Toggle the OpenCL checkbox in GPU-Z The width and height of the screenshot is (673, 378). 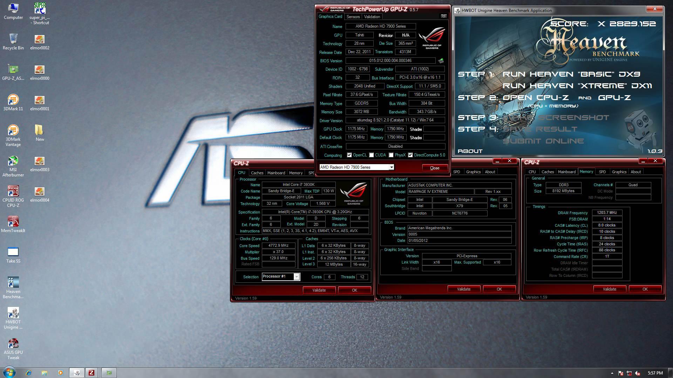pyautogui.click(x=349, y=155)
